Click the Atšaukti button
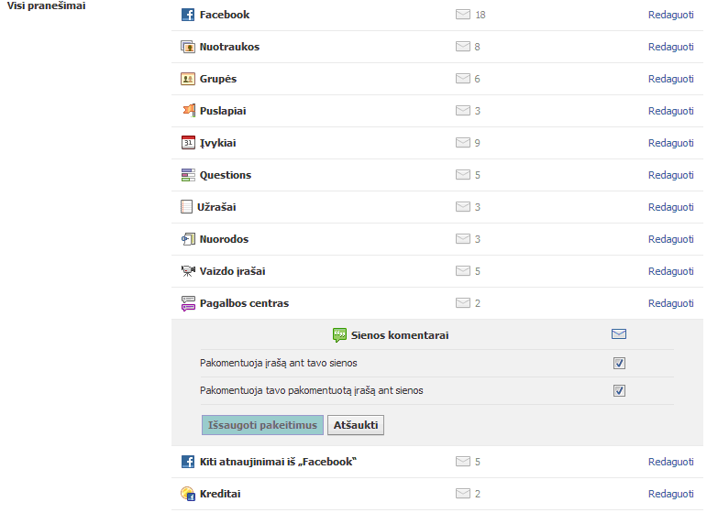Image resolution: width=718 pixels, height=513 pixels. click(356, 425)
